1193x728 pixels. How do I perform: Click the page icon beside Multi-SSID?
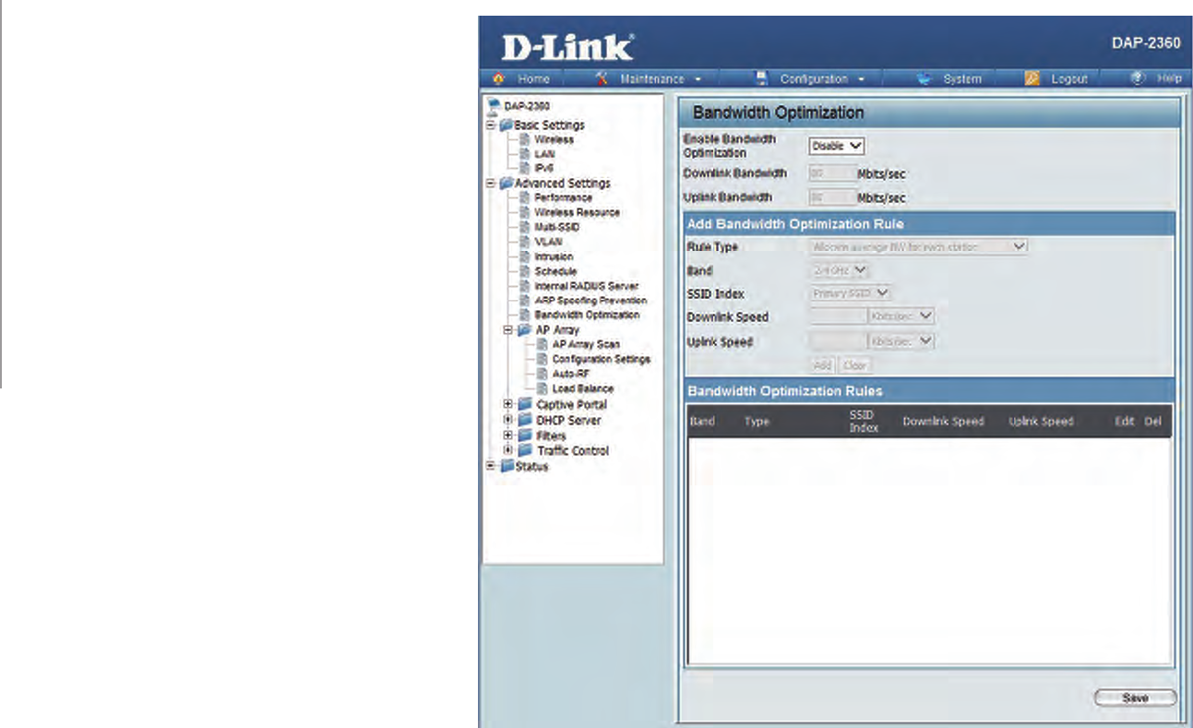[x=524, y=227]
